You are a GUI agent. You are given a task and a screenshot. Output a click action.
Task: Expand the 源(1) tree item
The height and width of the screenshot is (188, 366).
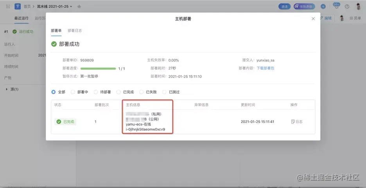coord(7,89)
